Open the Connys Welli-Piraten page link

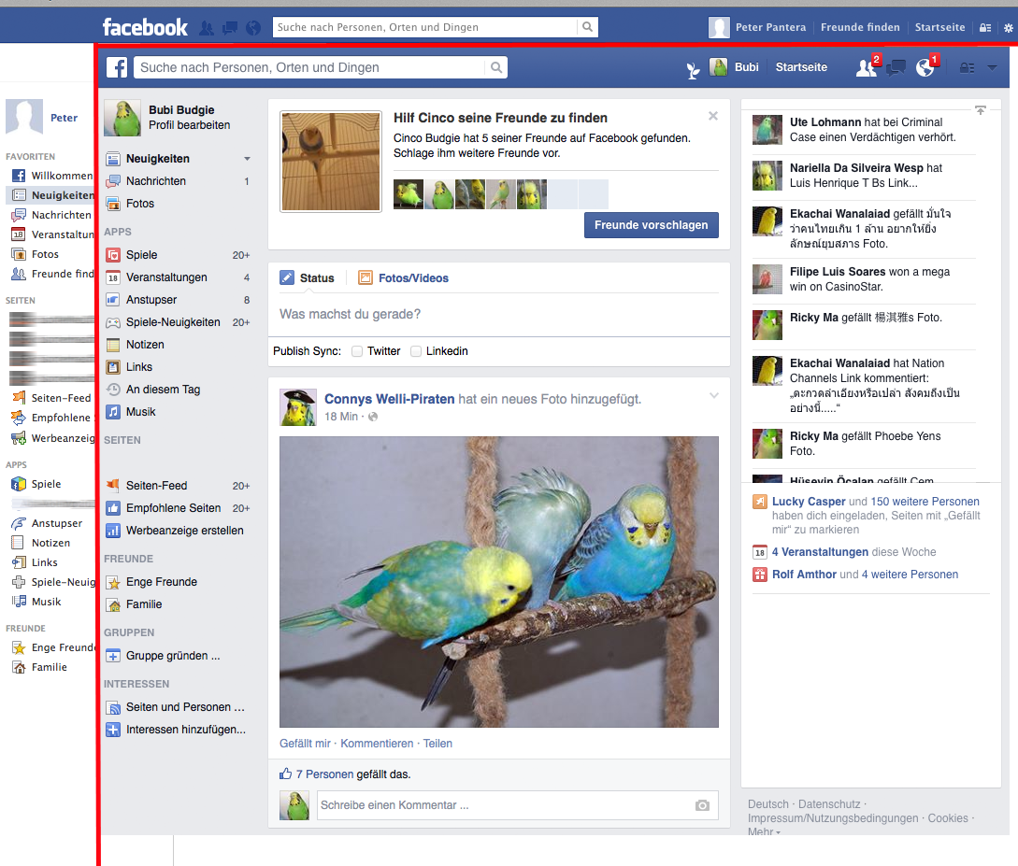tap(390, 399)
